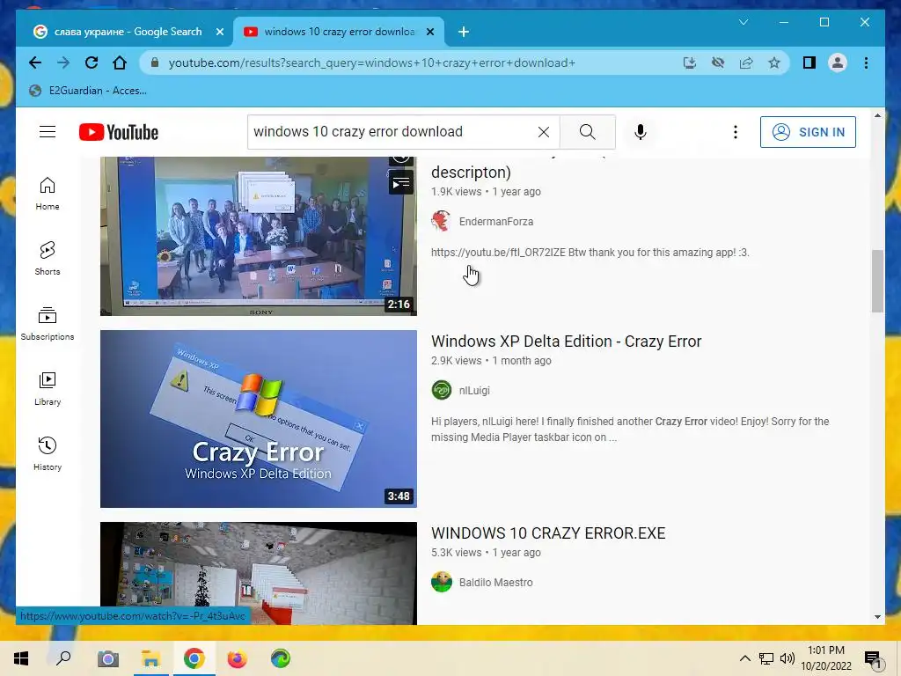Open the E2Guardian bookmark
Image resolution: width=901 pixels, height=676 pixels.
coord(89,91)
